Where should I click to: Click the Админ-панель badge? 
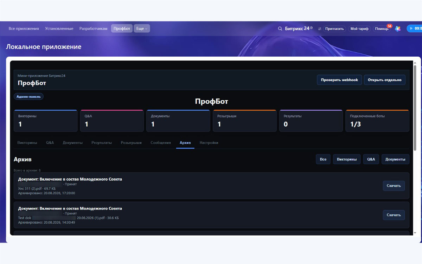coord(28,96)
